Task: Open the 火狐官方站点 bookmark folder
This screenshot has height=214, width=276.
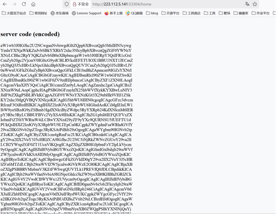Action: click(x=14, y=13)
